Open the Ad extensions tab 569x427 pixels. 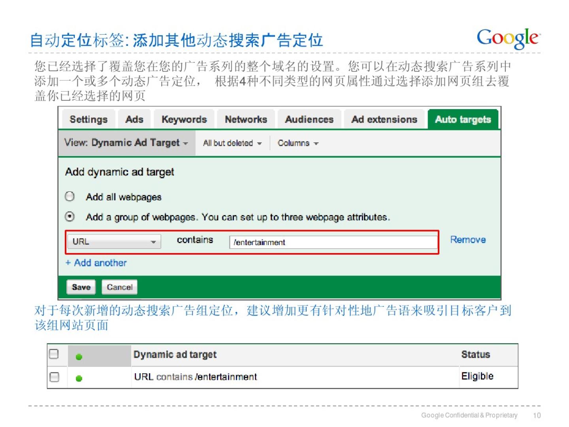point(384,119)
